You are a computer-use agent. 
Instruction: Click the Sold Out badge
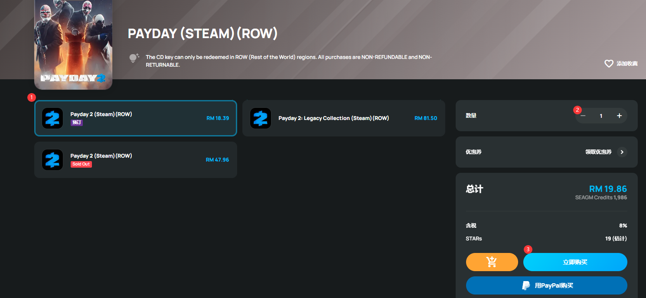point(82,164)
